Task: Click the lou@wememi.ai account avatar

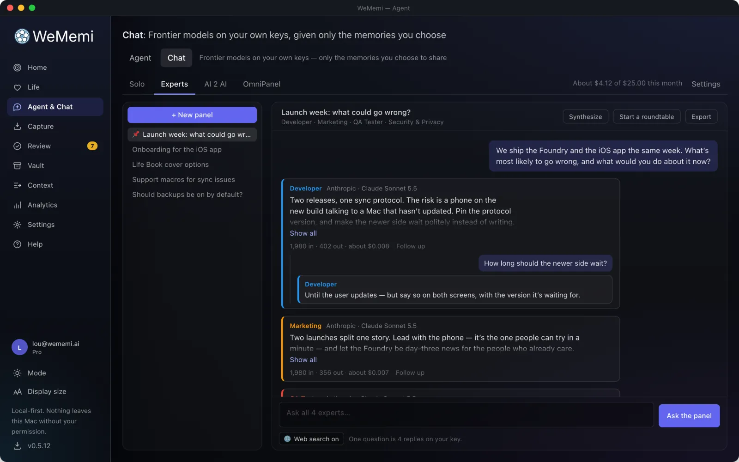Action: (x=19, y=347)
